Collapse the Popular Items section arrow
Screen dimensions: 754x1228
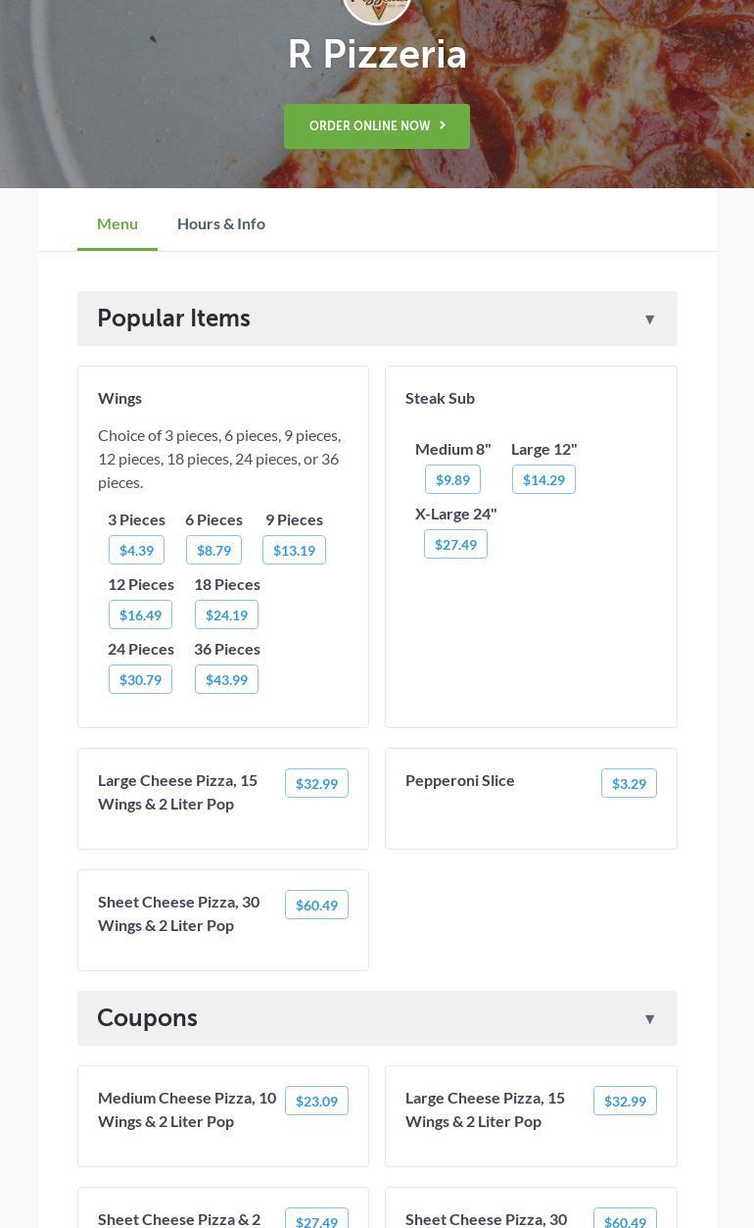[x=649, y=319]
